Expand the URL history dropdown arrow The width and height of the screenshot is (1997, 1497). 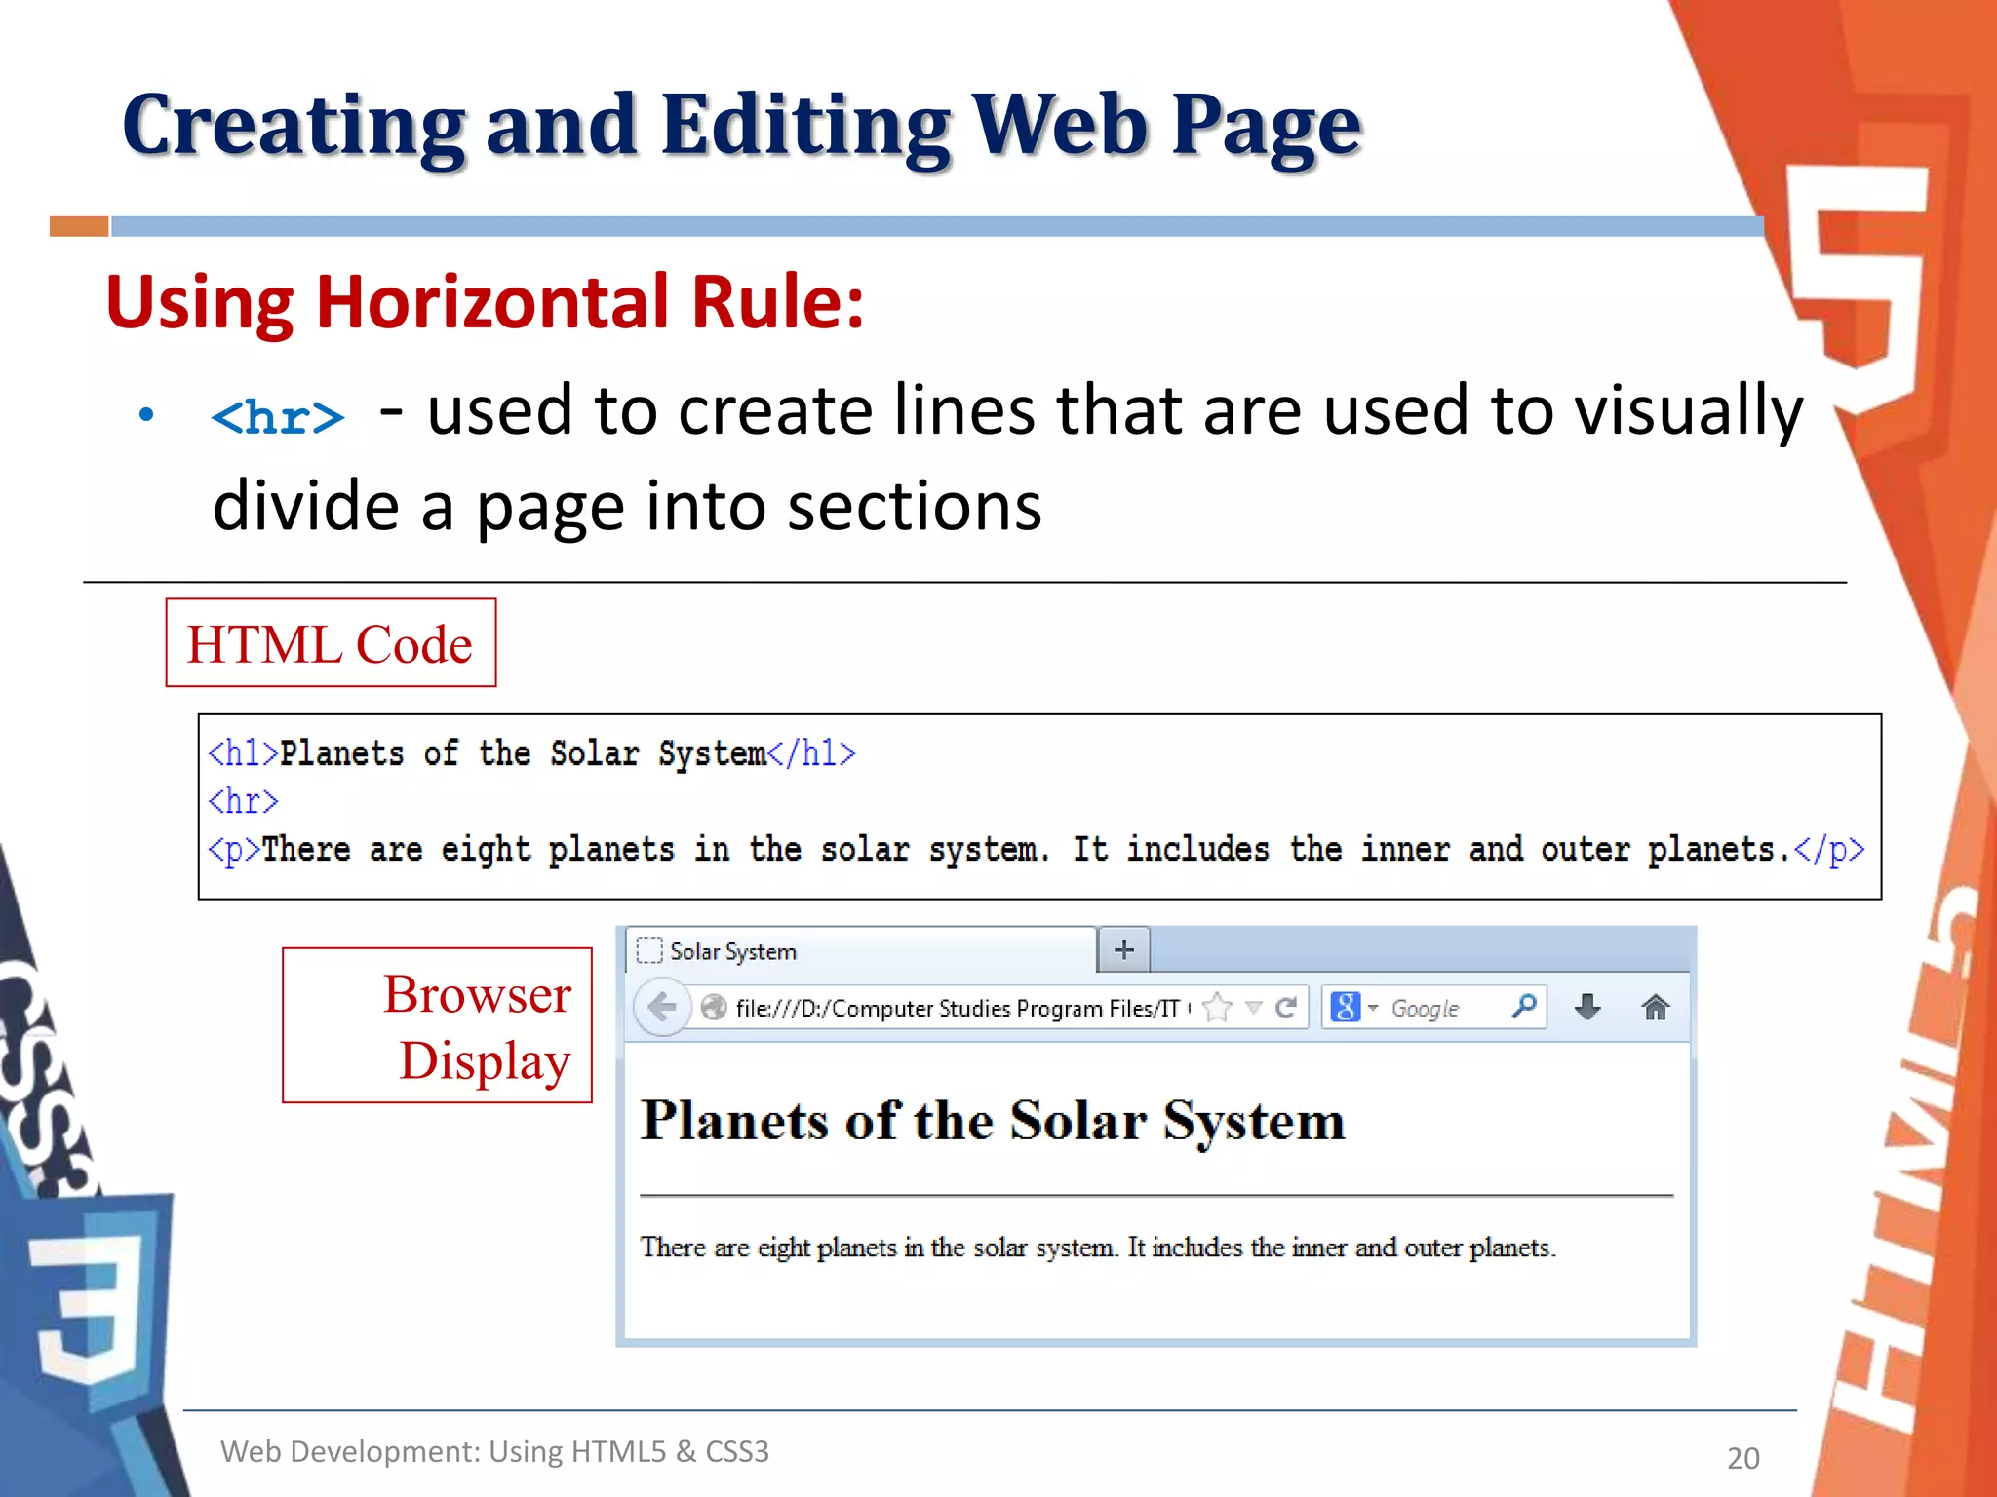tap(1254, 1008)
